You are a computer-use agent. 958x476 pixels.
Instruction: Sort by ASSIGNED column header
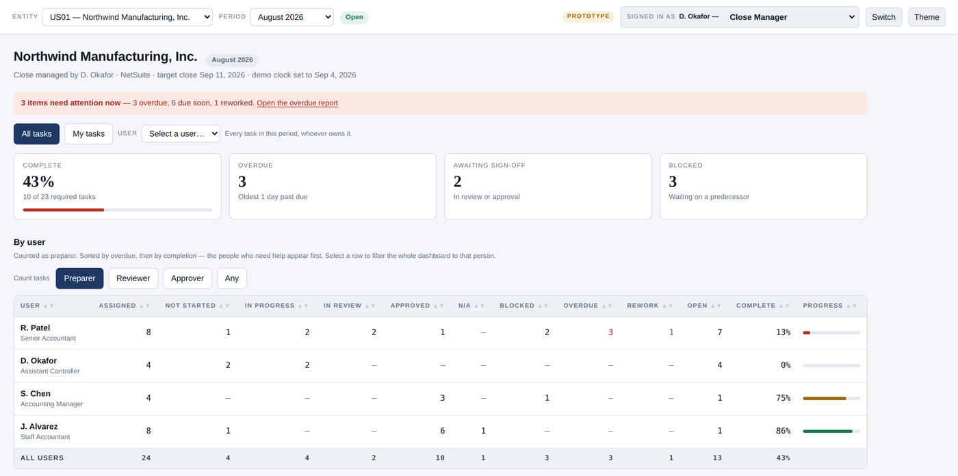click(125, 306)
